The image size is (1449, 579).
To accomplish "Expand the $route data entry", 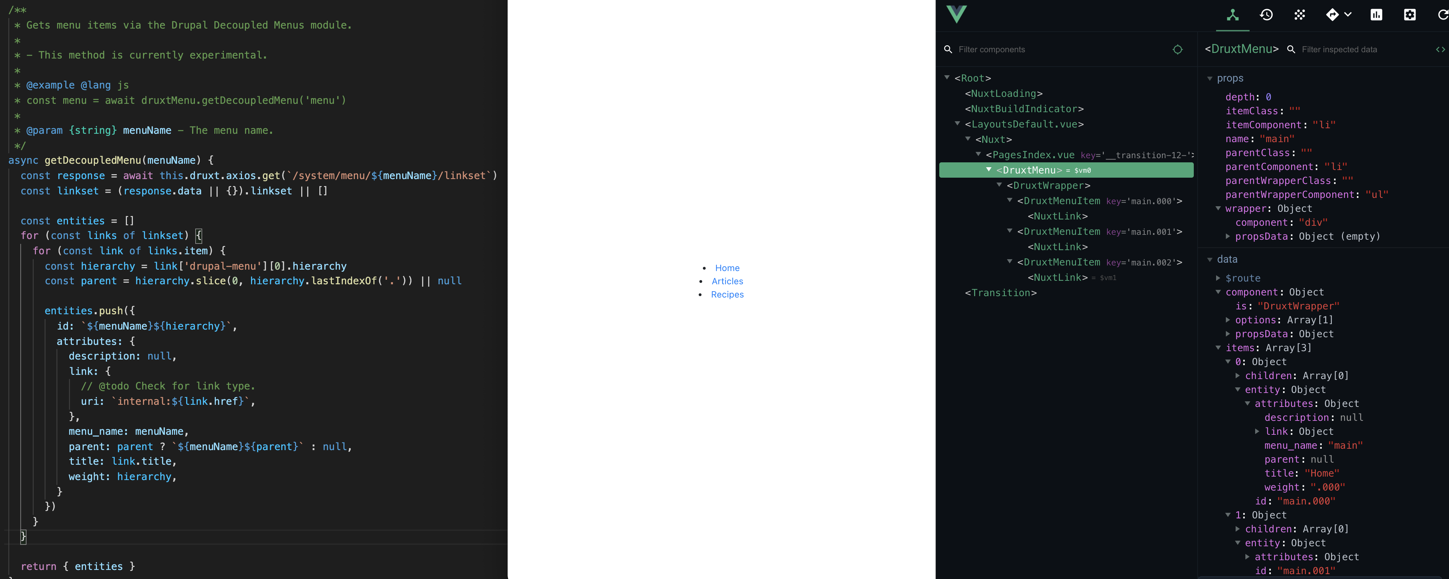I will (x=1219, y=278).
